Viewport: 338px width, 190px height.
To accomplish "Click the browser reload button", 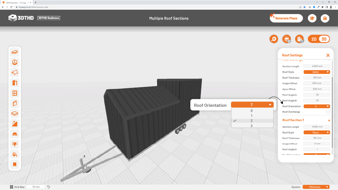I will (x=11, y=7).
